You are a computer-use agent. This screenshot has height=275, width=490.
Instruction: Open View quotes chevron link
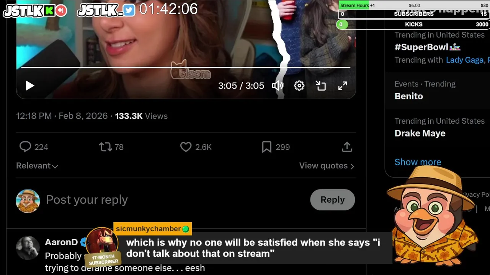327,166
